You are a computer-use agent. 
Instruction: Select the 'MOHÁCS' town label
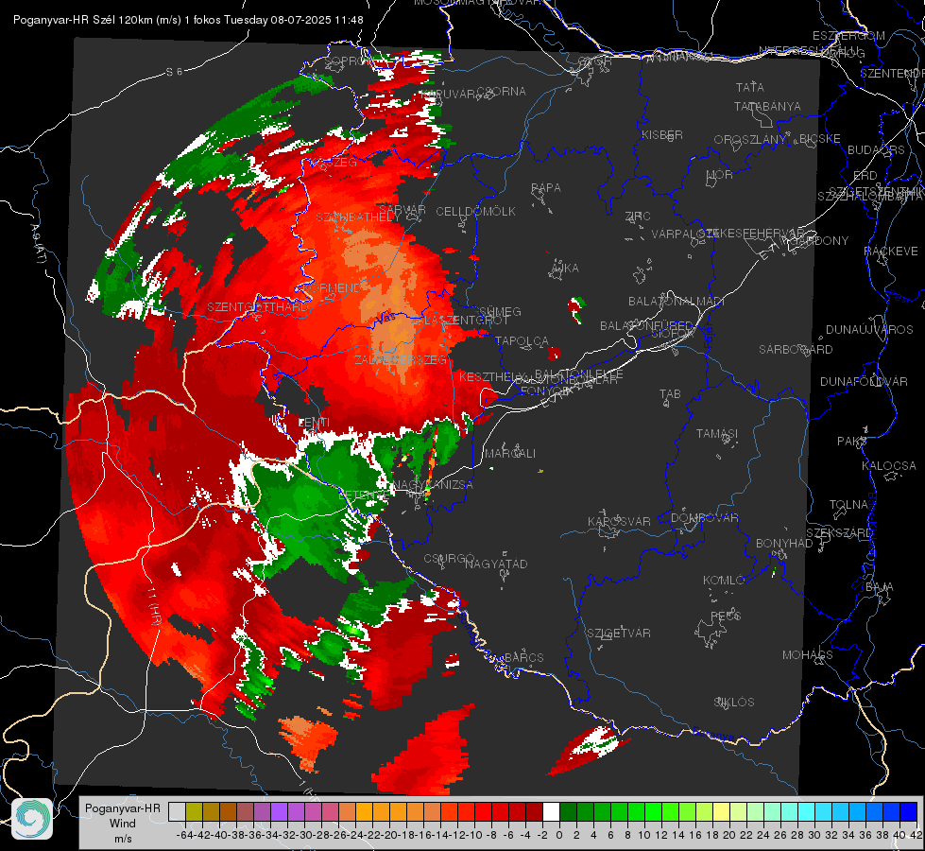(x=807, y=655)
